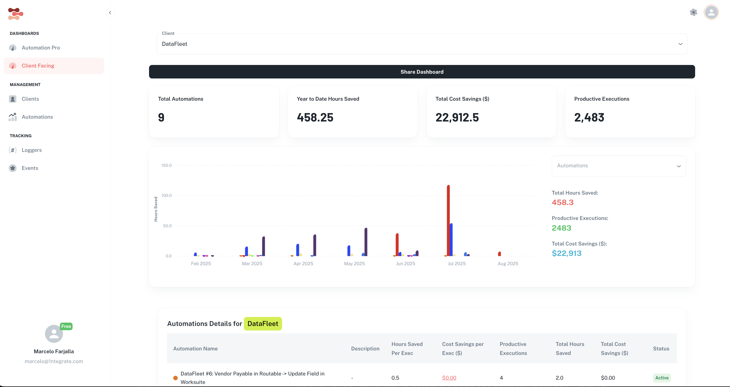The height and width of the screenshot is (387, 730).
Task: Click Productive Executions column header
Action: pos(513,349)
